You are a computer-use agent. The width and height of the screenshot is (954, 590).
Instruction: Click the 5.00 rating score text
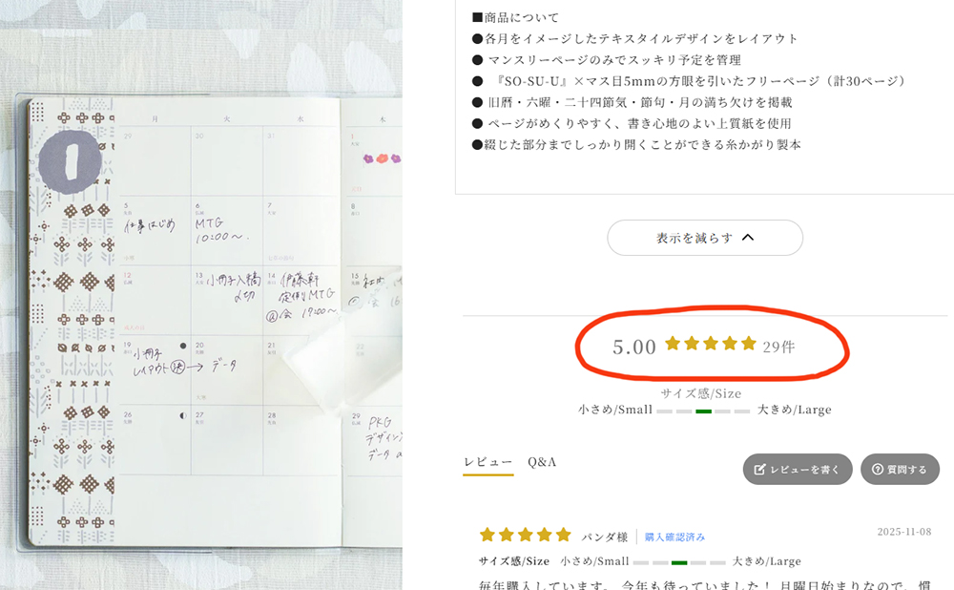(x=634, y=347)
